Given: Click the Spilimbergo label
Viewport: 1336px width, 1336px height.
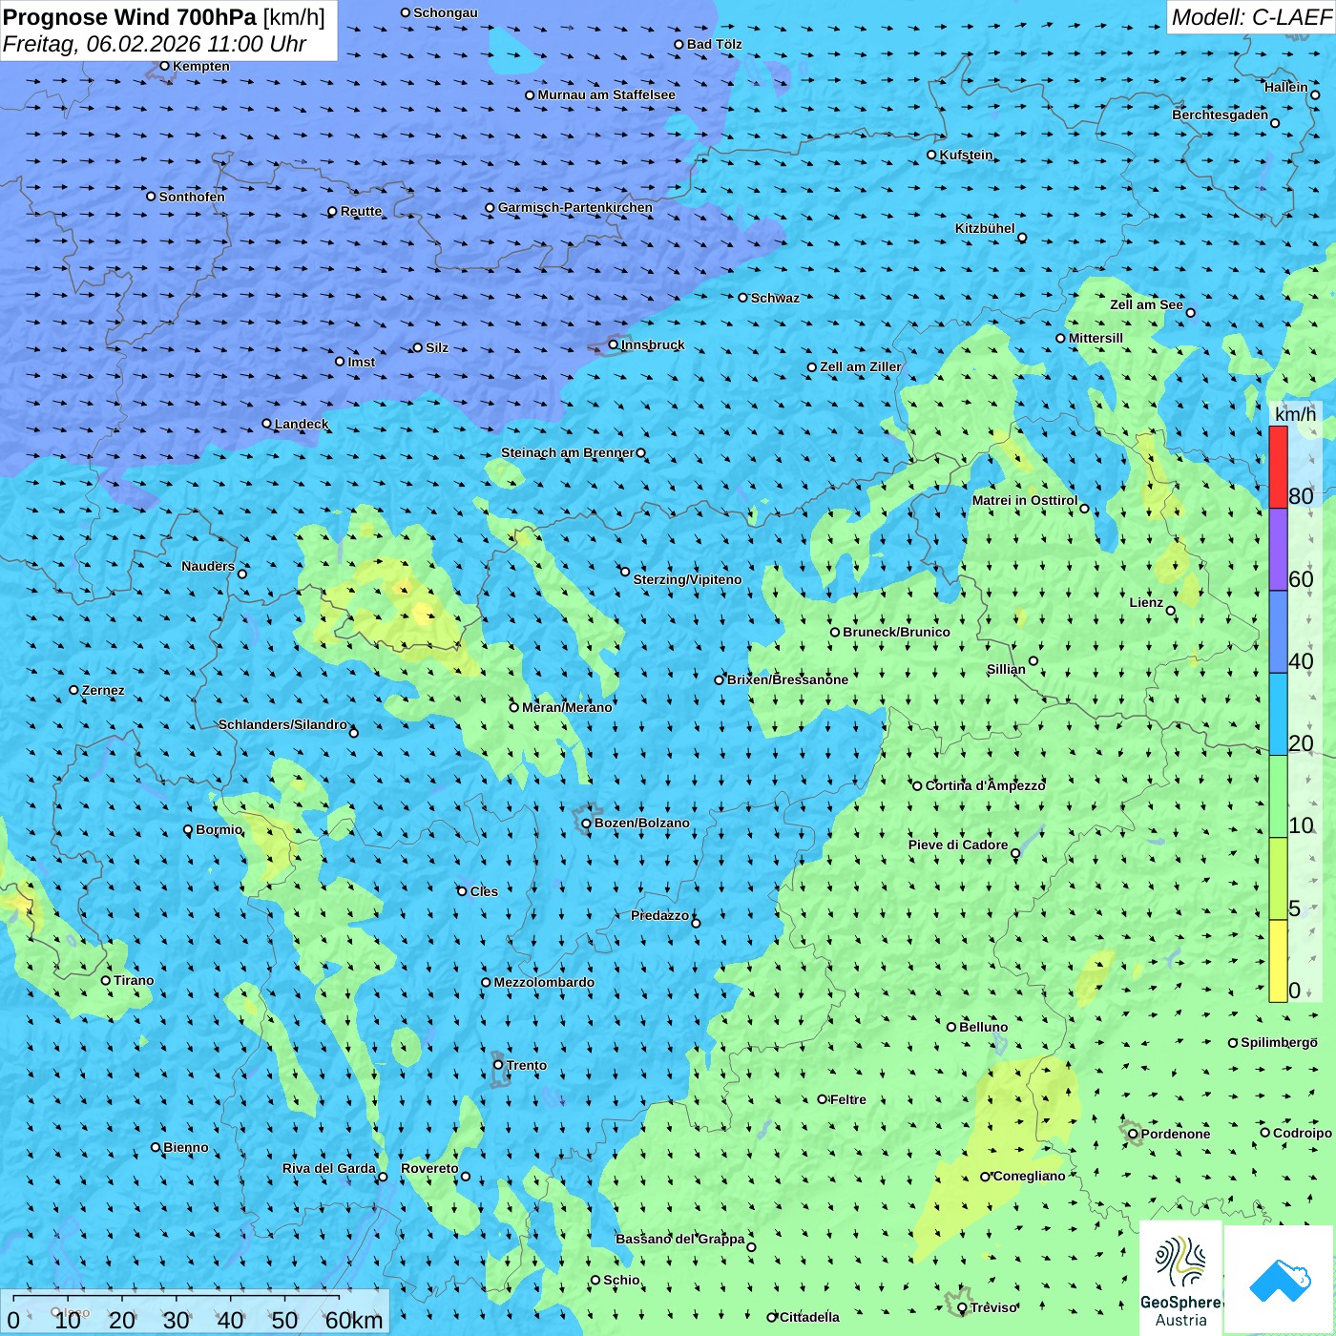Looking at the screenshot, I should [1279, 1042].
